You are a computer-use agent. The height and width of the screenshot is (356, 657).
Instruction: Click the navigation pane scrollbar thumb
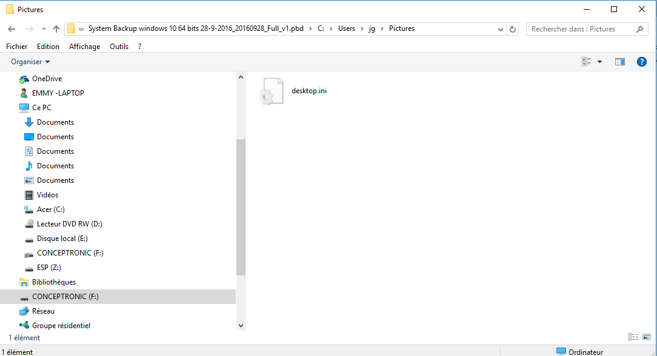point(241,207)
